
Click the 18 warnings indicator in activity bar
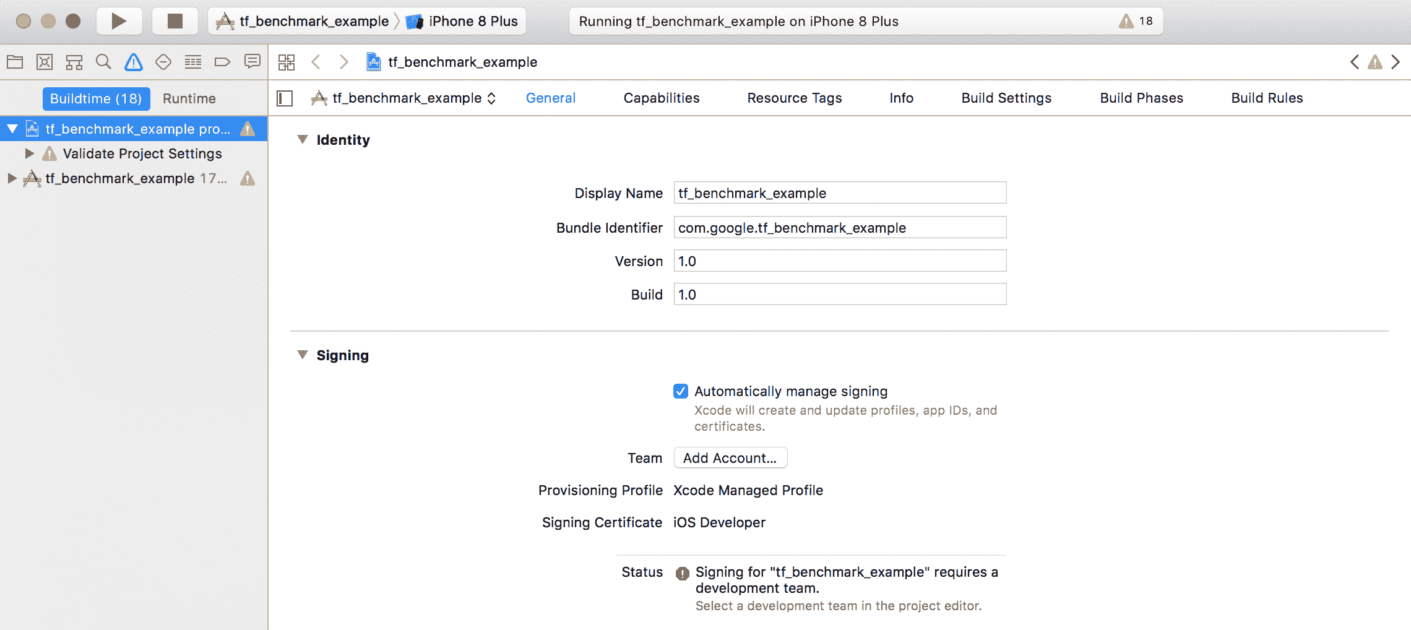coord(1136,21)
